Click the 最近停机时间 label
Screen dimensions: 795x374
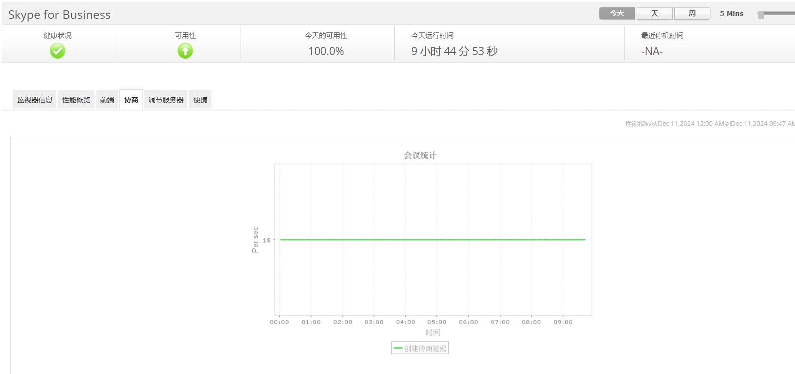[x=662, y=35]
